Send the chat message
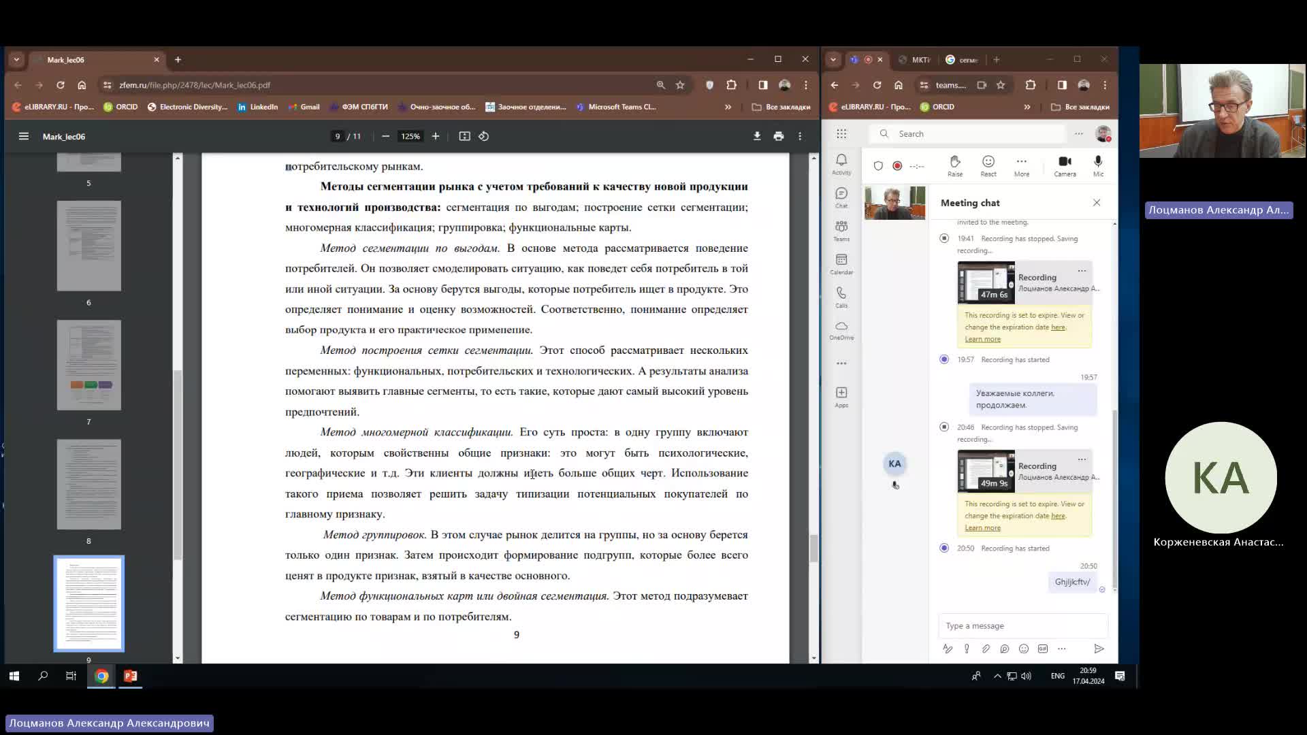This screenshot has height=735, width=1307. click(x=1099, y=649)
